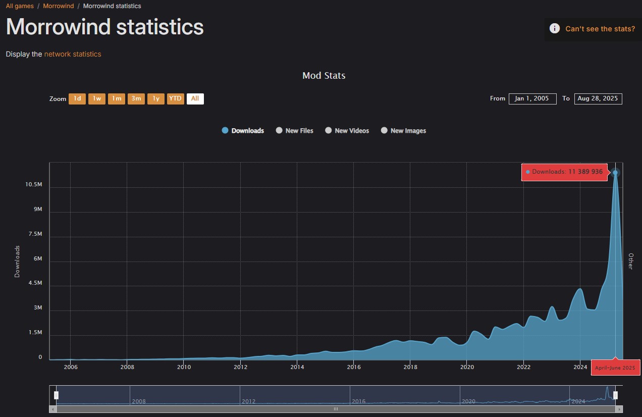
Task: Open the All games breadcrumb link
Action: (20, 6)
